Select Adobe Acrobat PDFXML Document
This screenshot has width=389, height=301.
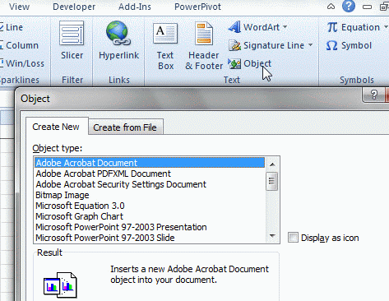pyautogui.click(x=150, y=174)
